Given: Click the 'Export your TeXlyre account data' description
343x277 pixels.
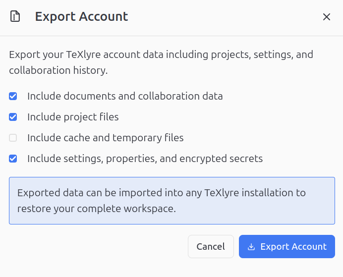Looking at the screenshot, I should tap(161, 55).
